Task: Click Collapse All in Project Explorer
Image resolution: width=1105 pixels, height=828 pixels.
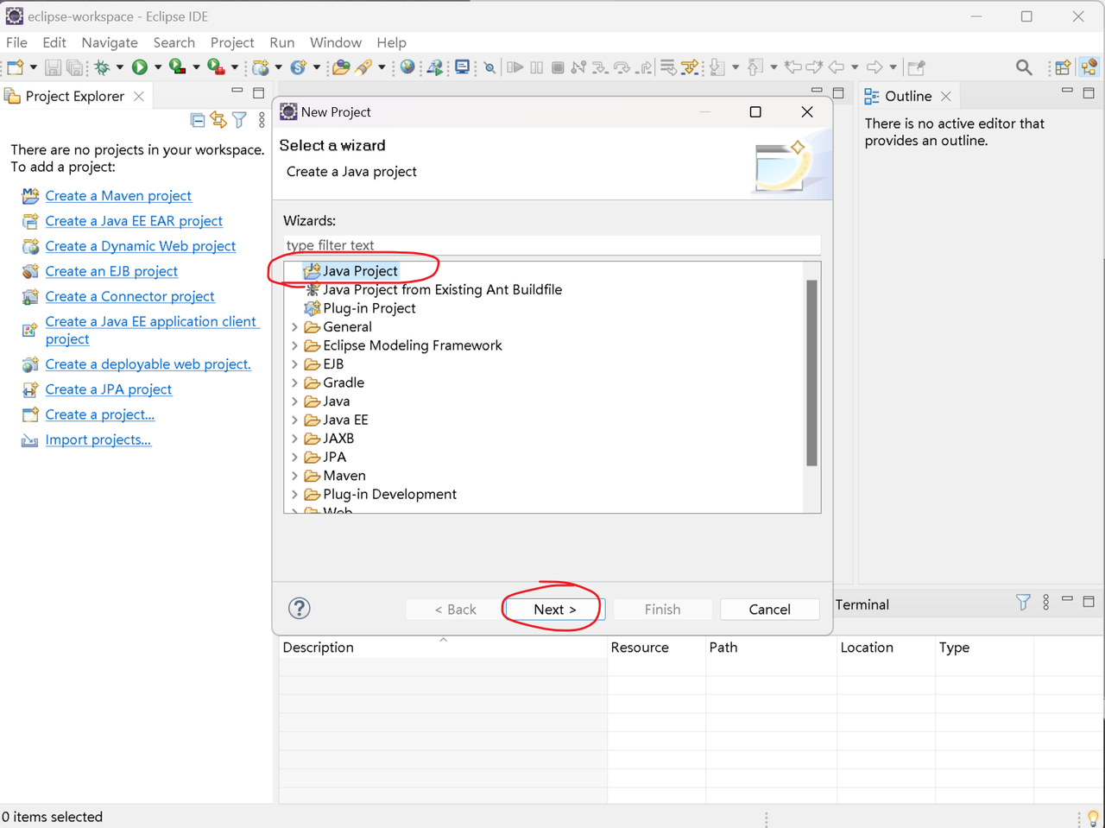Action: (198, 120)
